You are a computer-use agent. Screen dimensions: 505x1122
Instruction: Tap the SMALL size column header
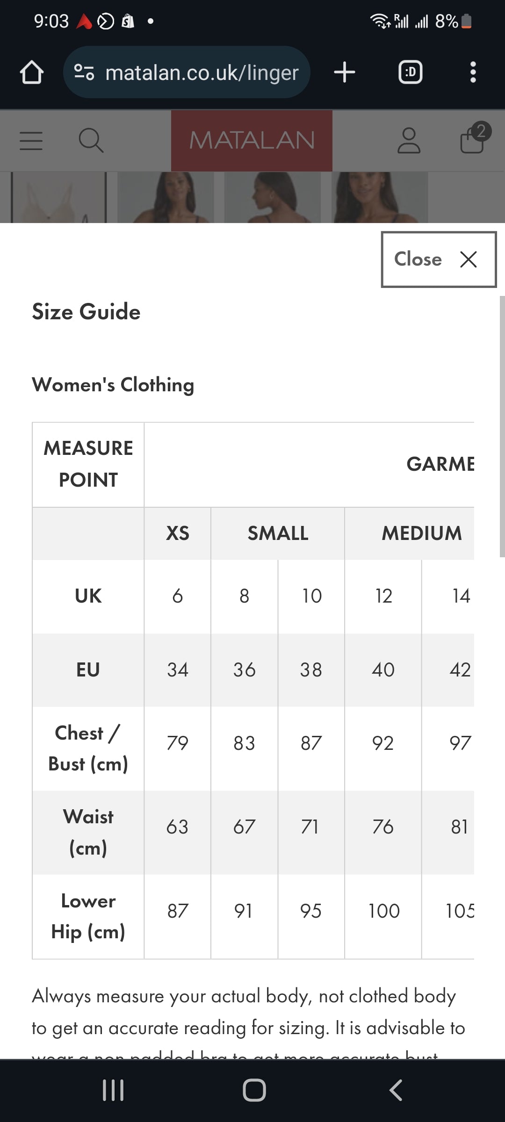(278, 533)
